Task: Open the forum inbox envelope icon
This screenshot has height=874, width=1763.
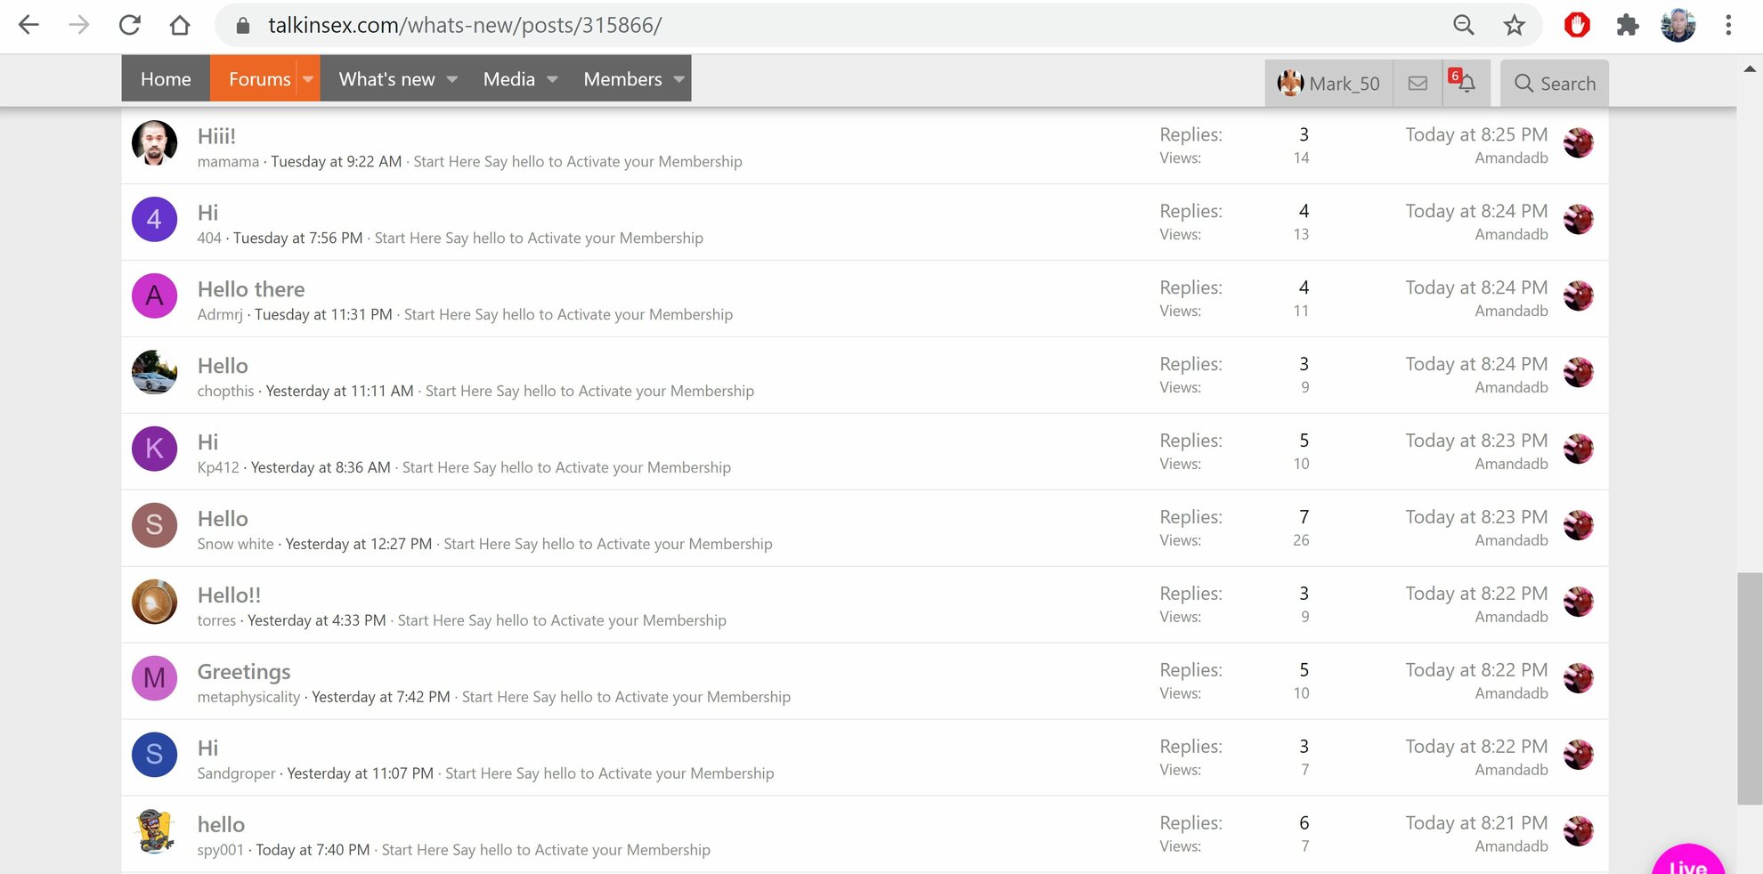Action: [1418, 84]
